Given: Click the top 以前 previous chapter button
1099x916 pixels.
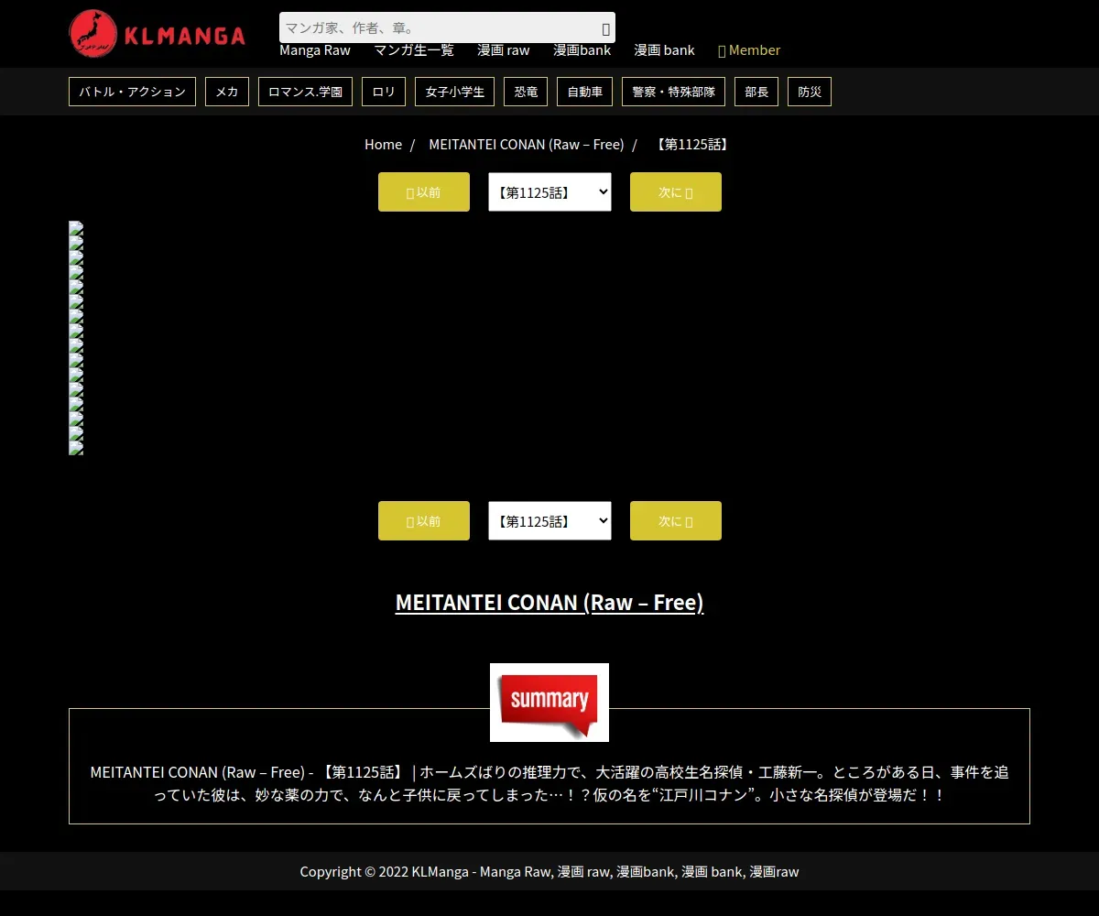Looking at the screenshot, I should coord(424,191).
